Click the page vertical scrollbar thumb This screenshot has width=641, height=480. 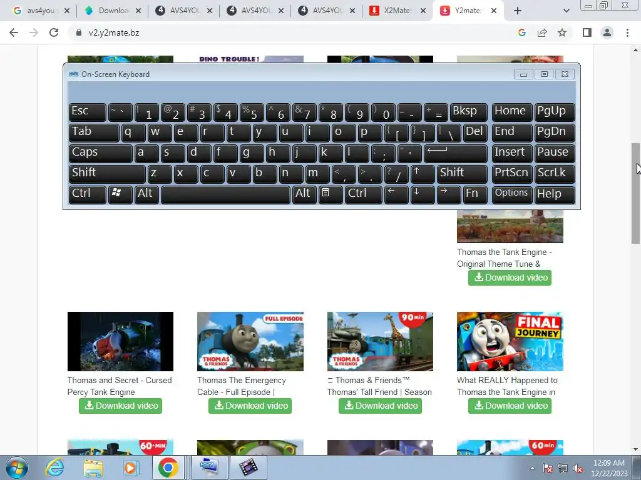pos(635,194)
